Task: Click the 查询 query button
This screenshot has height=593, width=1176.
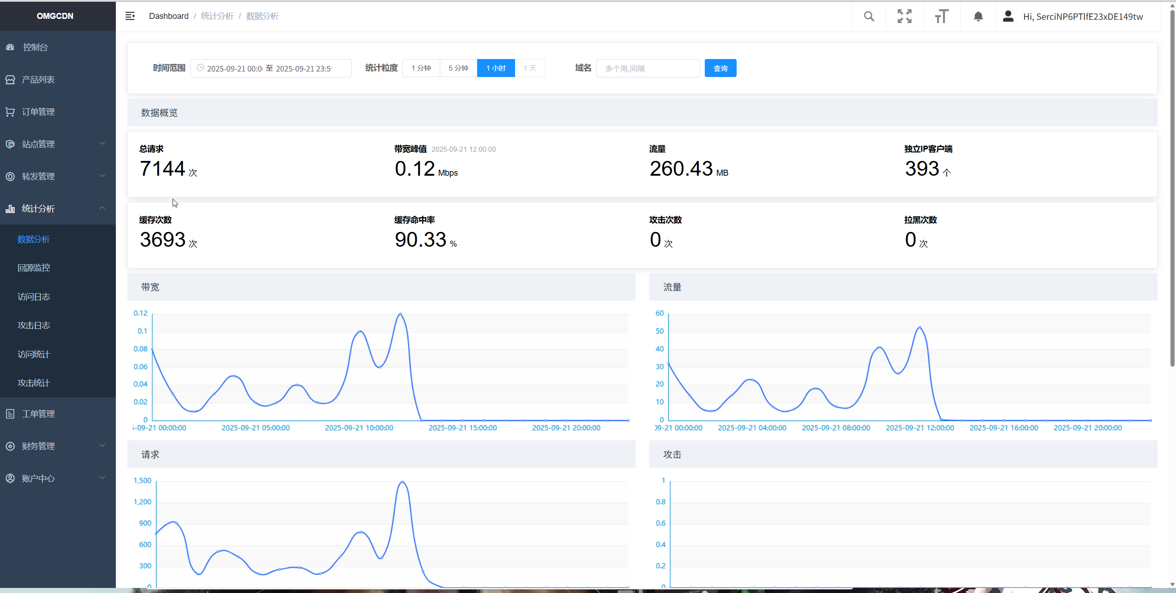Action: 720,68
